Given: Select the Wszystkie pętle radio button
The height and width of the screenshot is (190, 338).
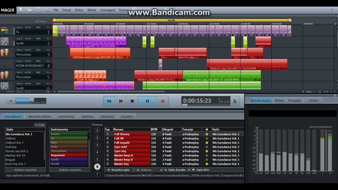Looking at the screenshot, I should pos(109,170).
